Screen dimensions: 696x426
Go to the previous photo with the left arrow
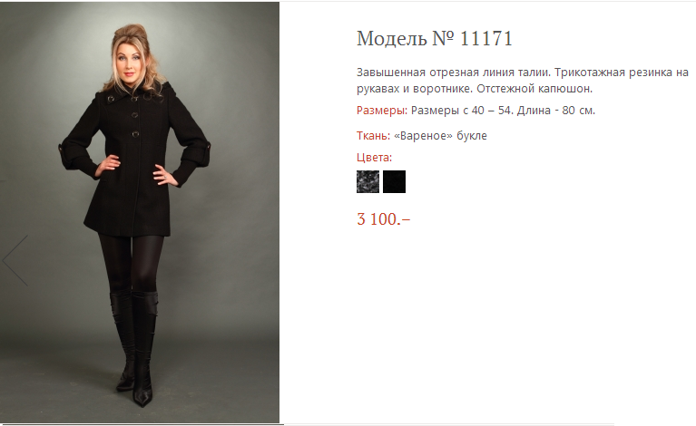[15, 261]
